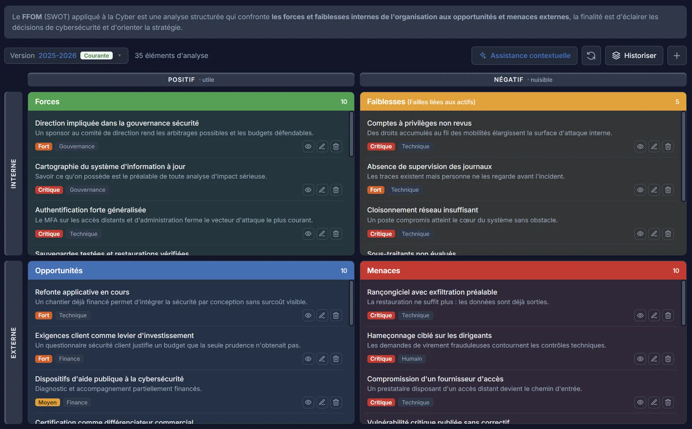Viewport: 692px width, 429px height.
Task: Click the 'Courante' version badge
Action: [96, 56]
